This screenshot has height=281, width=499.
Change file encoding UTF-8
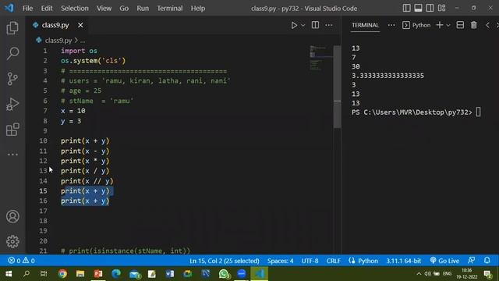(x=310, y=261)
